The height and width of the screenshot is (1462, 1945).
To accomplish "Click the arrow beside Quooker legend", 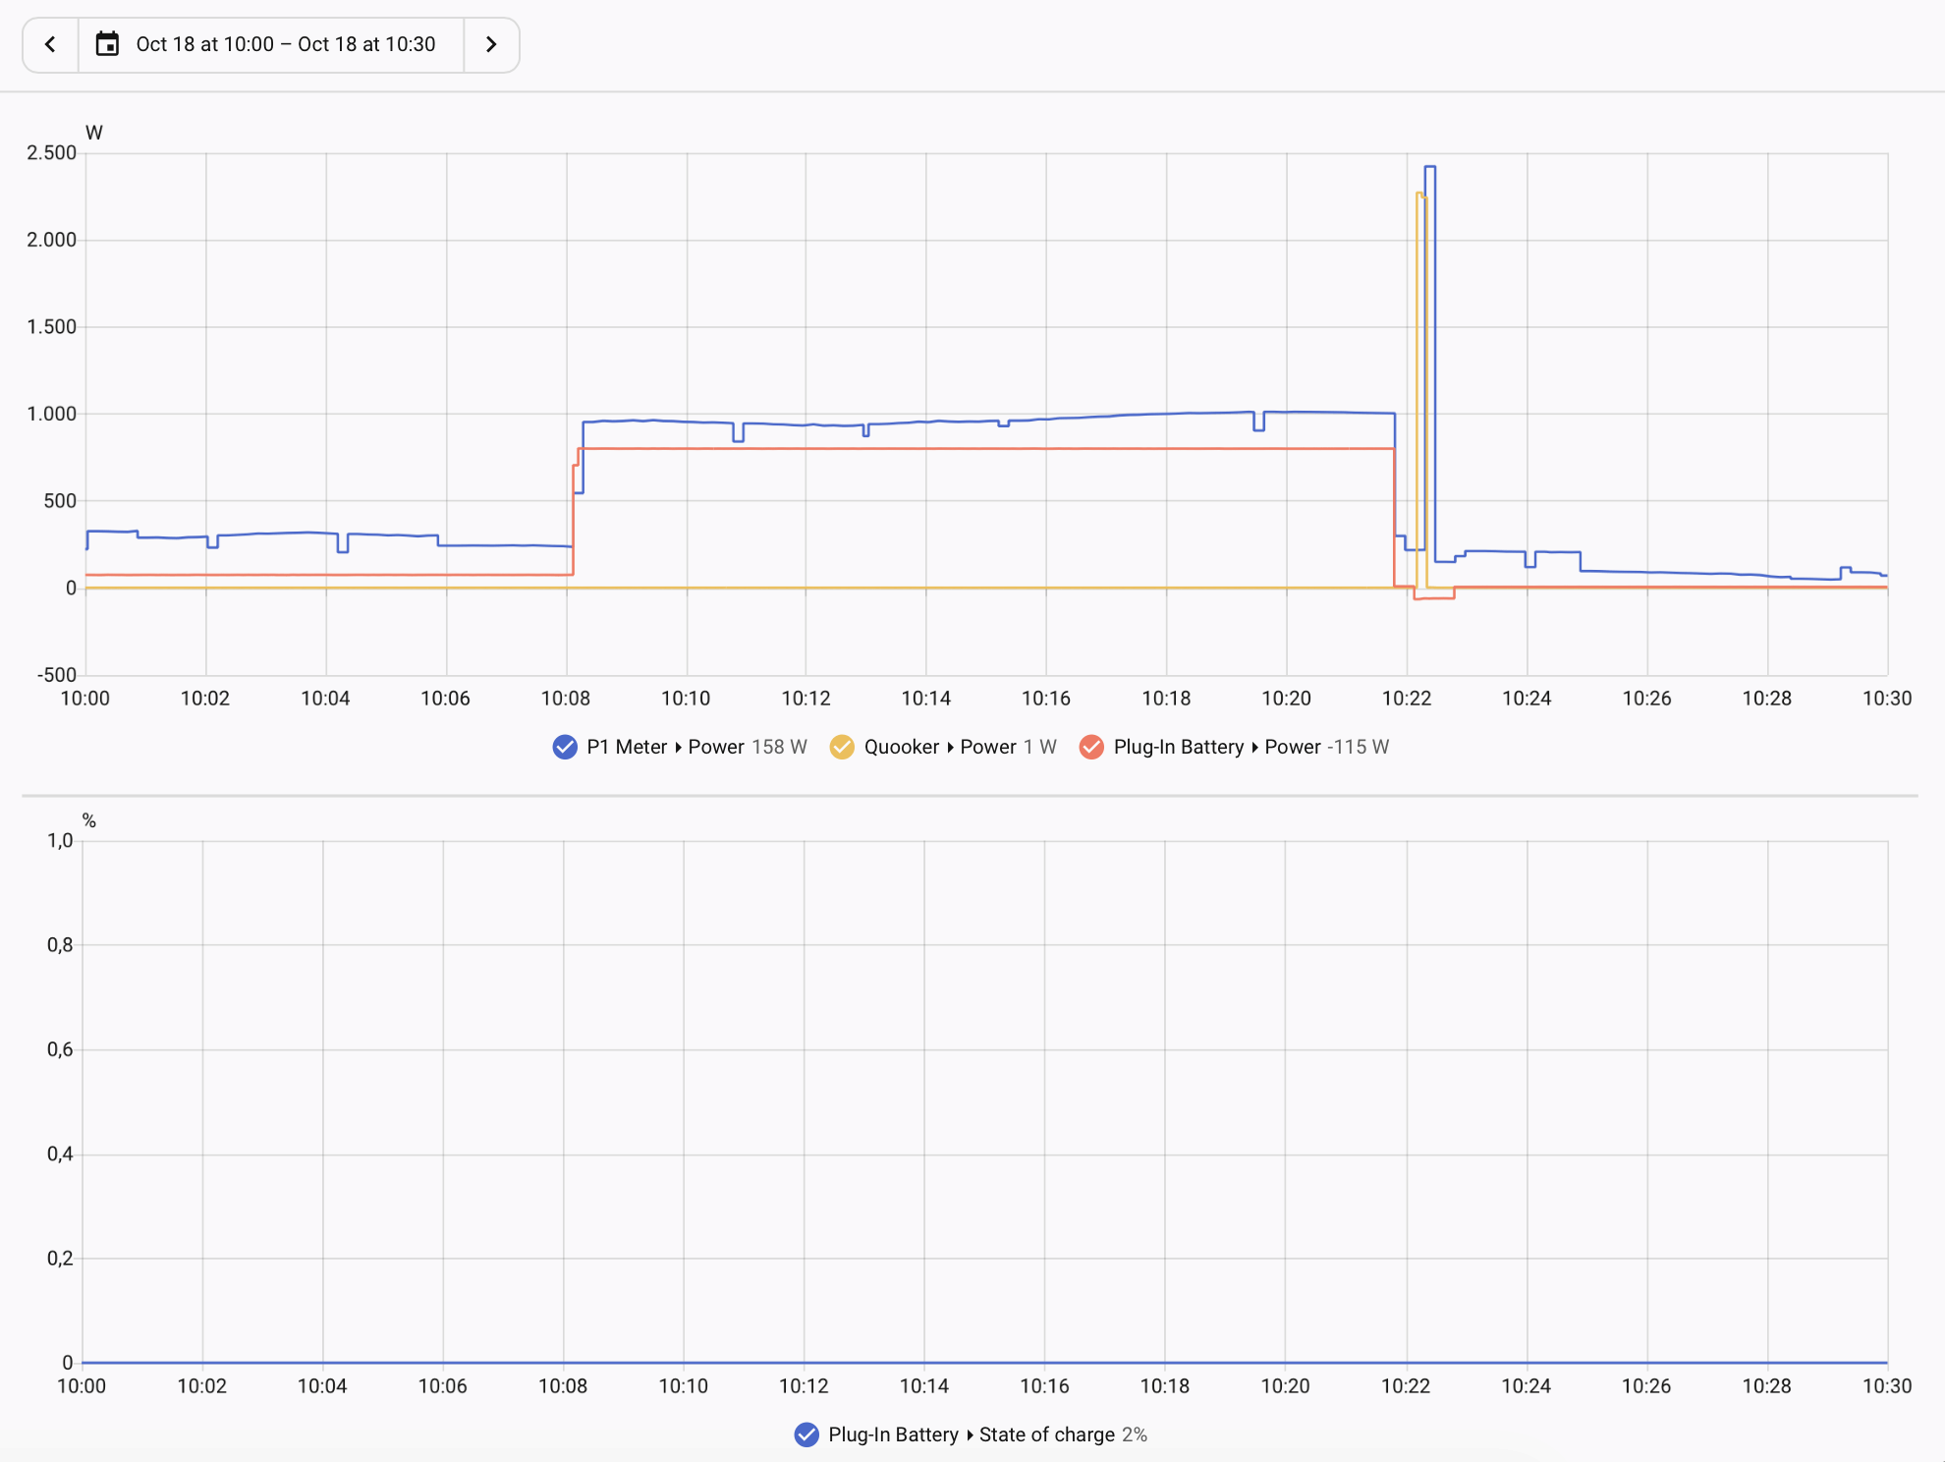I will click(950, 748).
